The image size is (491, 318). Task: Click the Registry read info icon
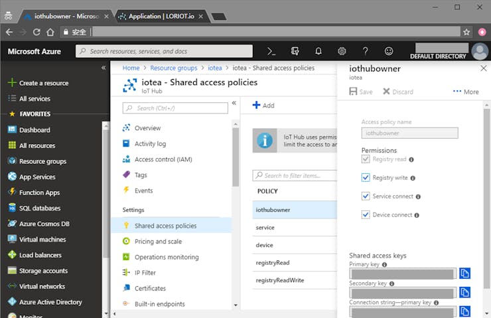(411, 159)
